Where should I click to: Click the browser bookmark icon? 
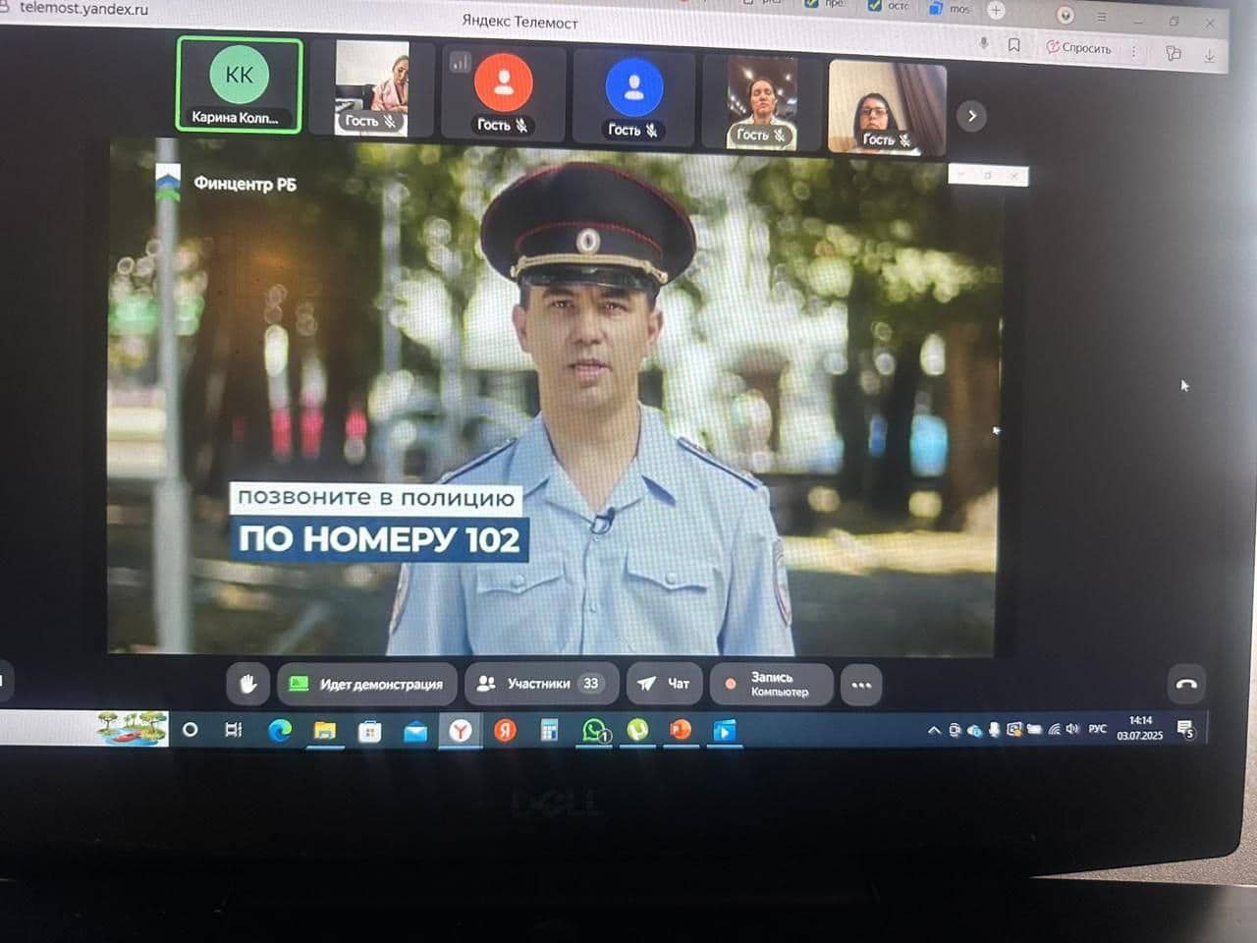[1014, 45]
